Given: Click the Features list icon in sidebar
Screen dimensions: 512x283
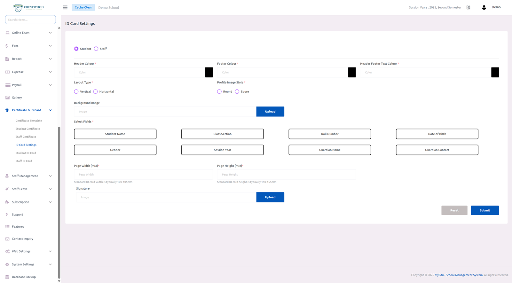Looking at the screenshot, I should pos(7,227).
